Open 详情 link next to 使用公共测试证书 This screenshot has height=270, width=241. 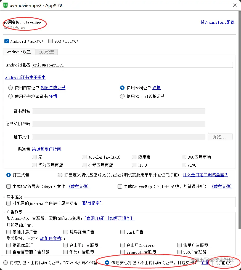53,96
